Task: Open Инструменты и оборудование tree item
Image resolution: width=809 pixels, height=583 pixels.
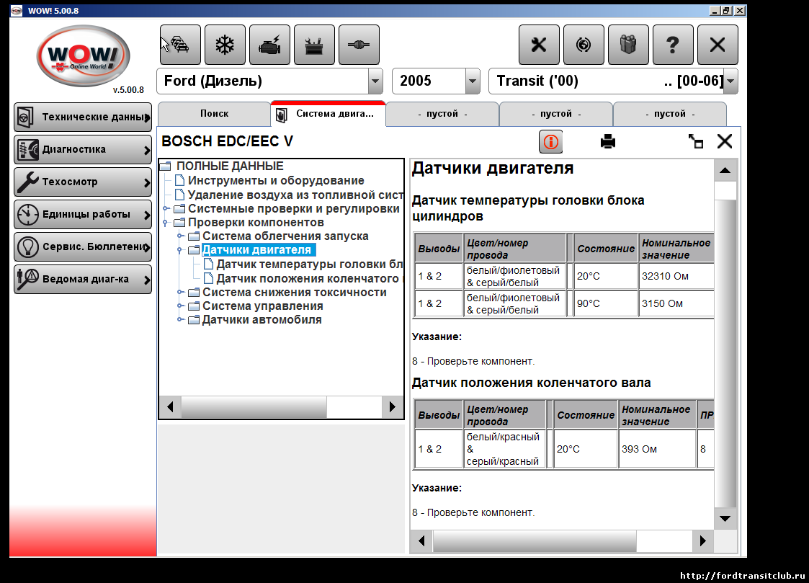Action: pyautogui.click(x=276, y=181)
